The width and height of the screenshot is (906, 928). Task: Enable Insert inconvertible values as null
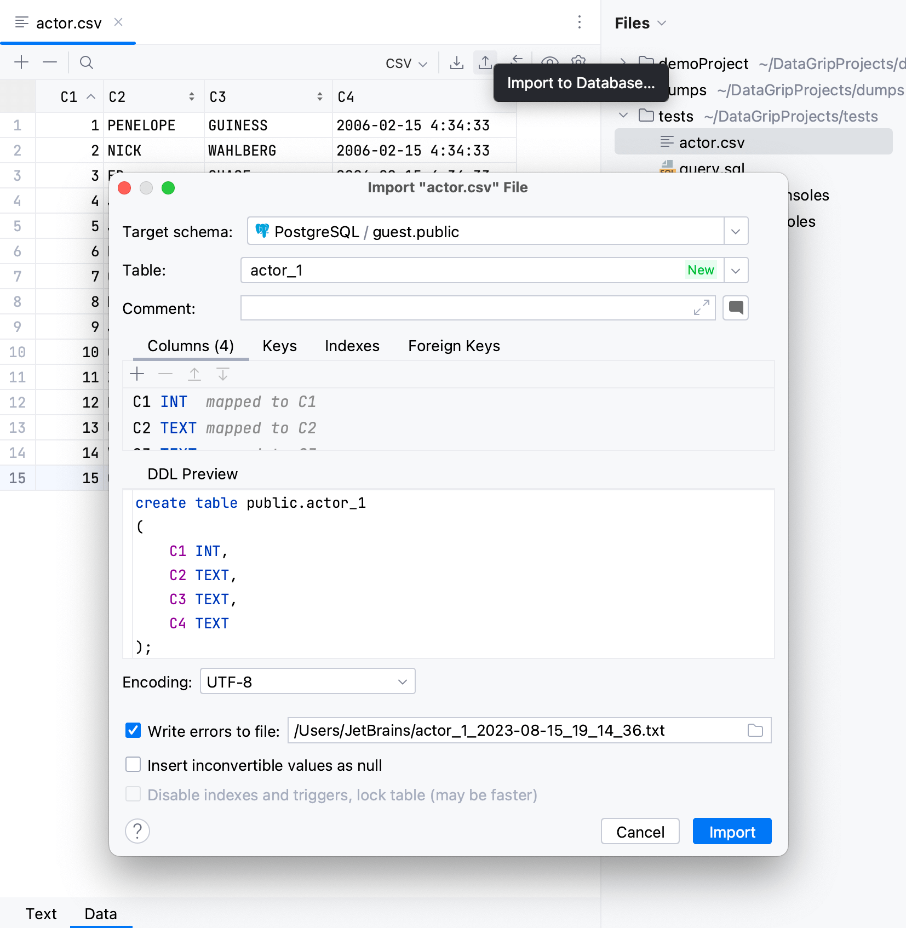point(133,764)
